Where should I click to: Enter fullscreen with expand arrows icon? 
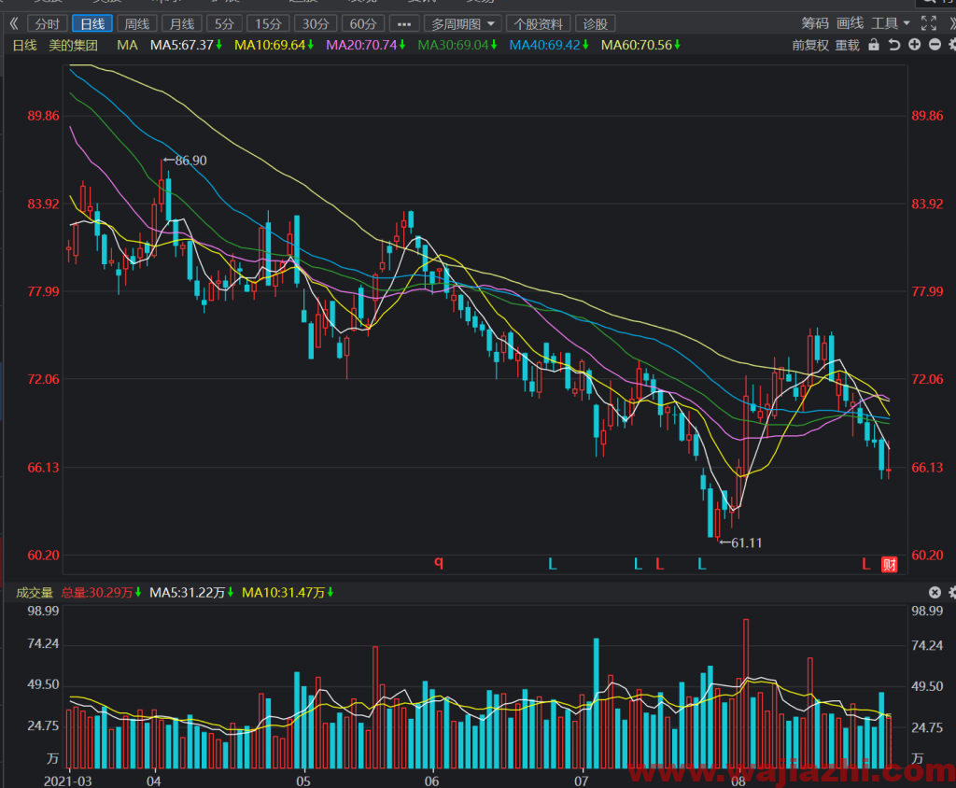(929, 23)
